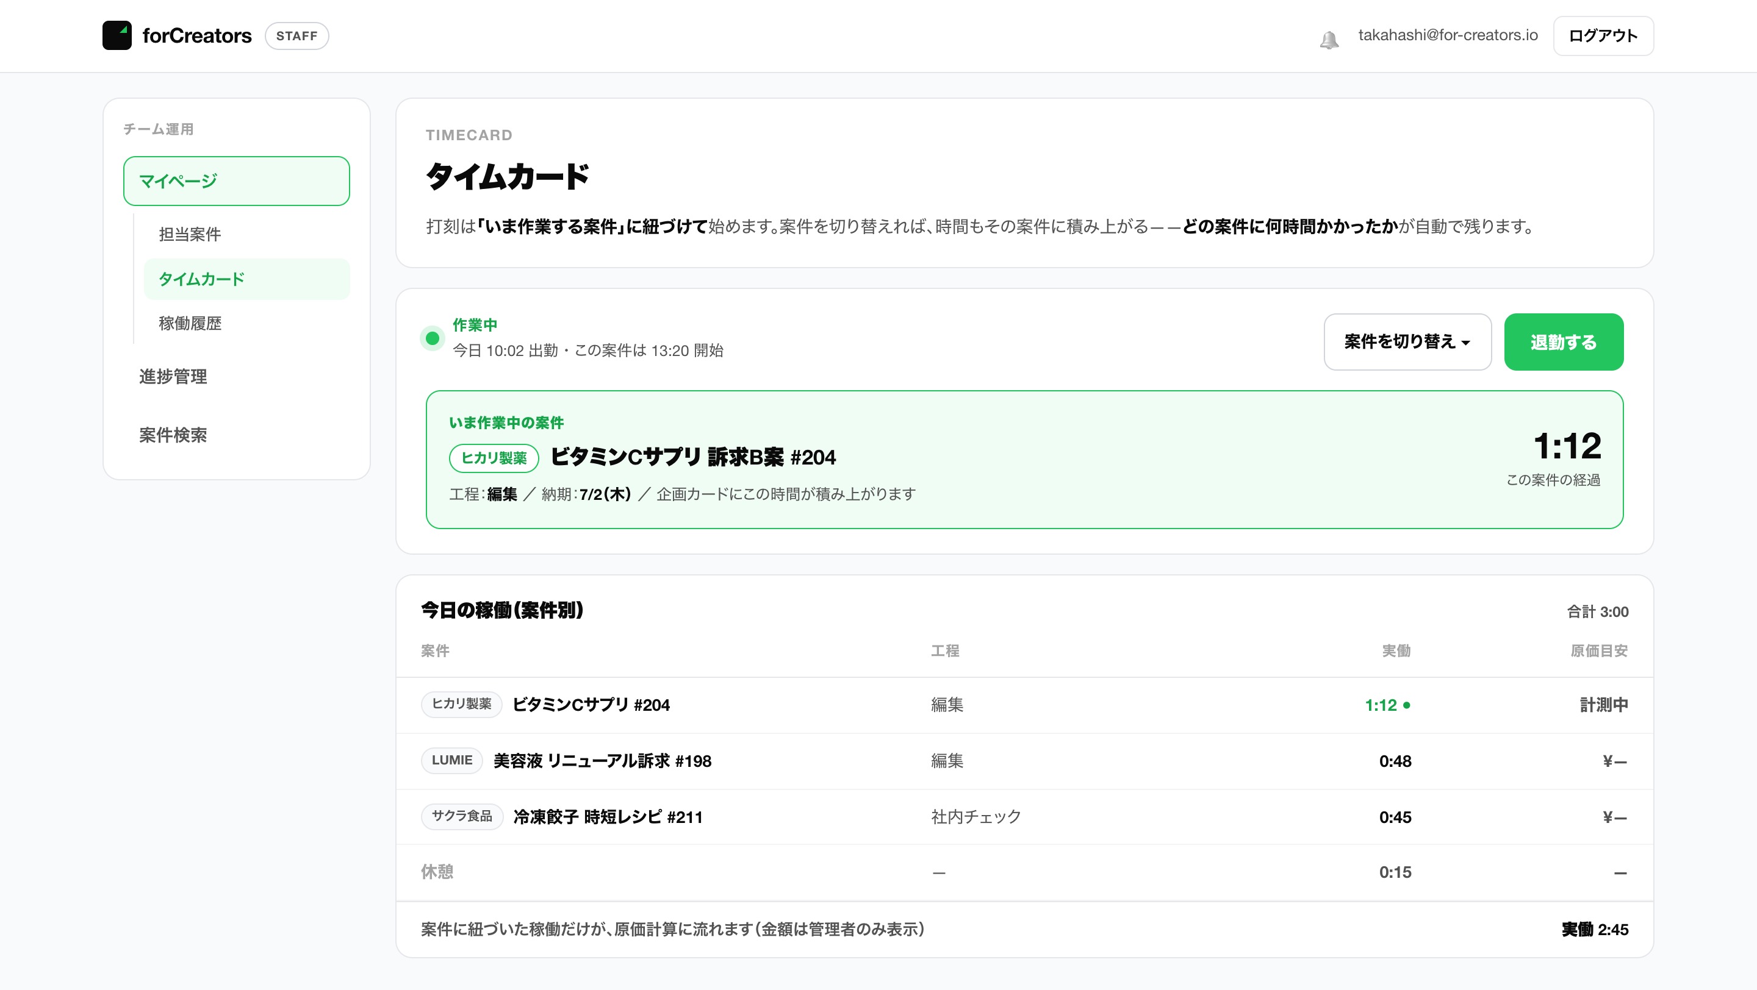The width and height of the screenshot is (1757, 990).
Task: Click the 合計 3:00 total label
Action: (x=1597, y=611)
